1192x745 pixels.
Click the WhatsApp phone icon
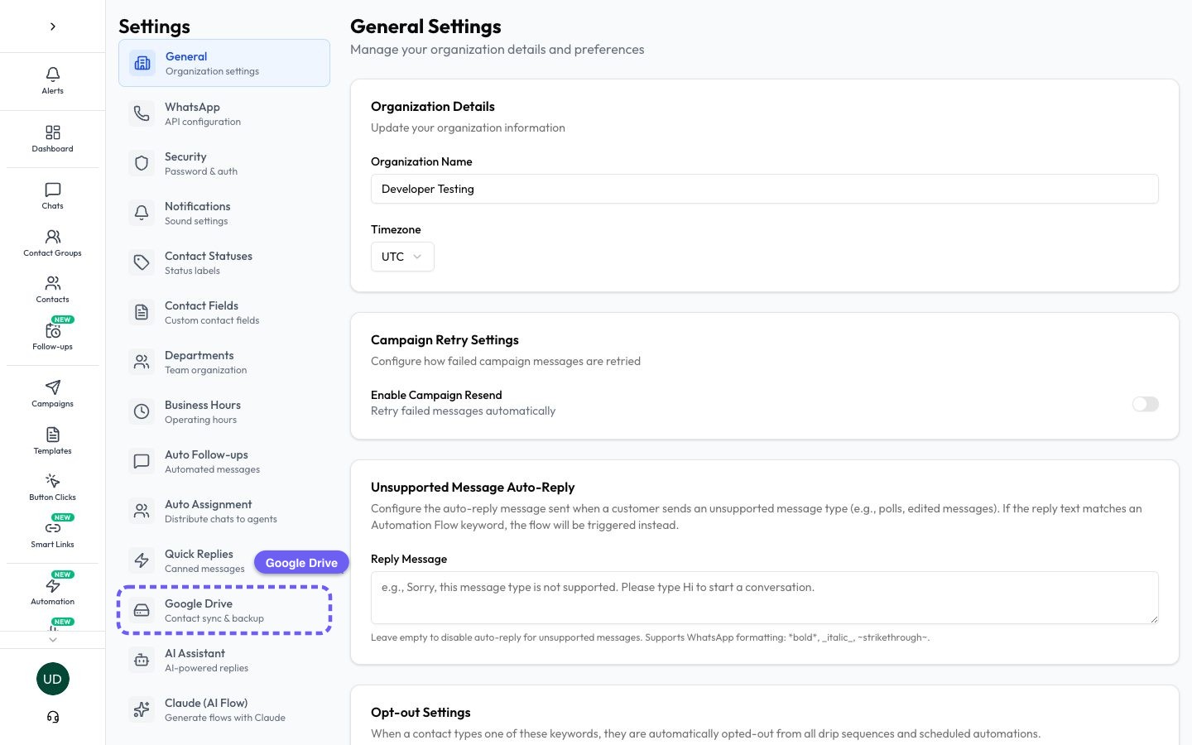(x=142, y=113)
